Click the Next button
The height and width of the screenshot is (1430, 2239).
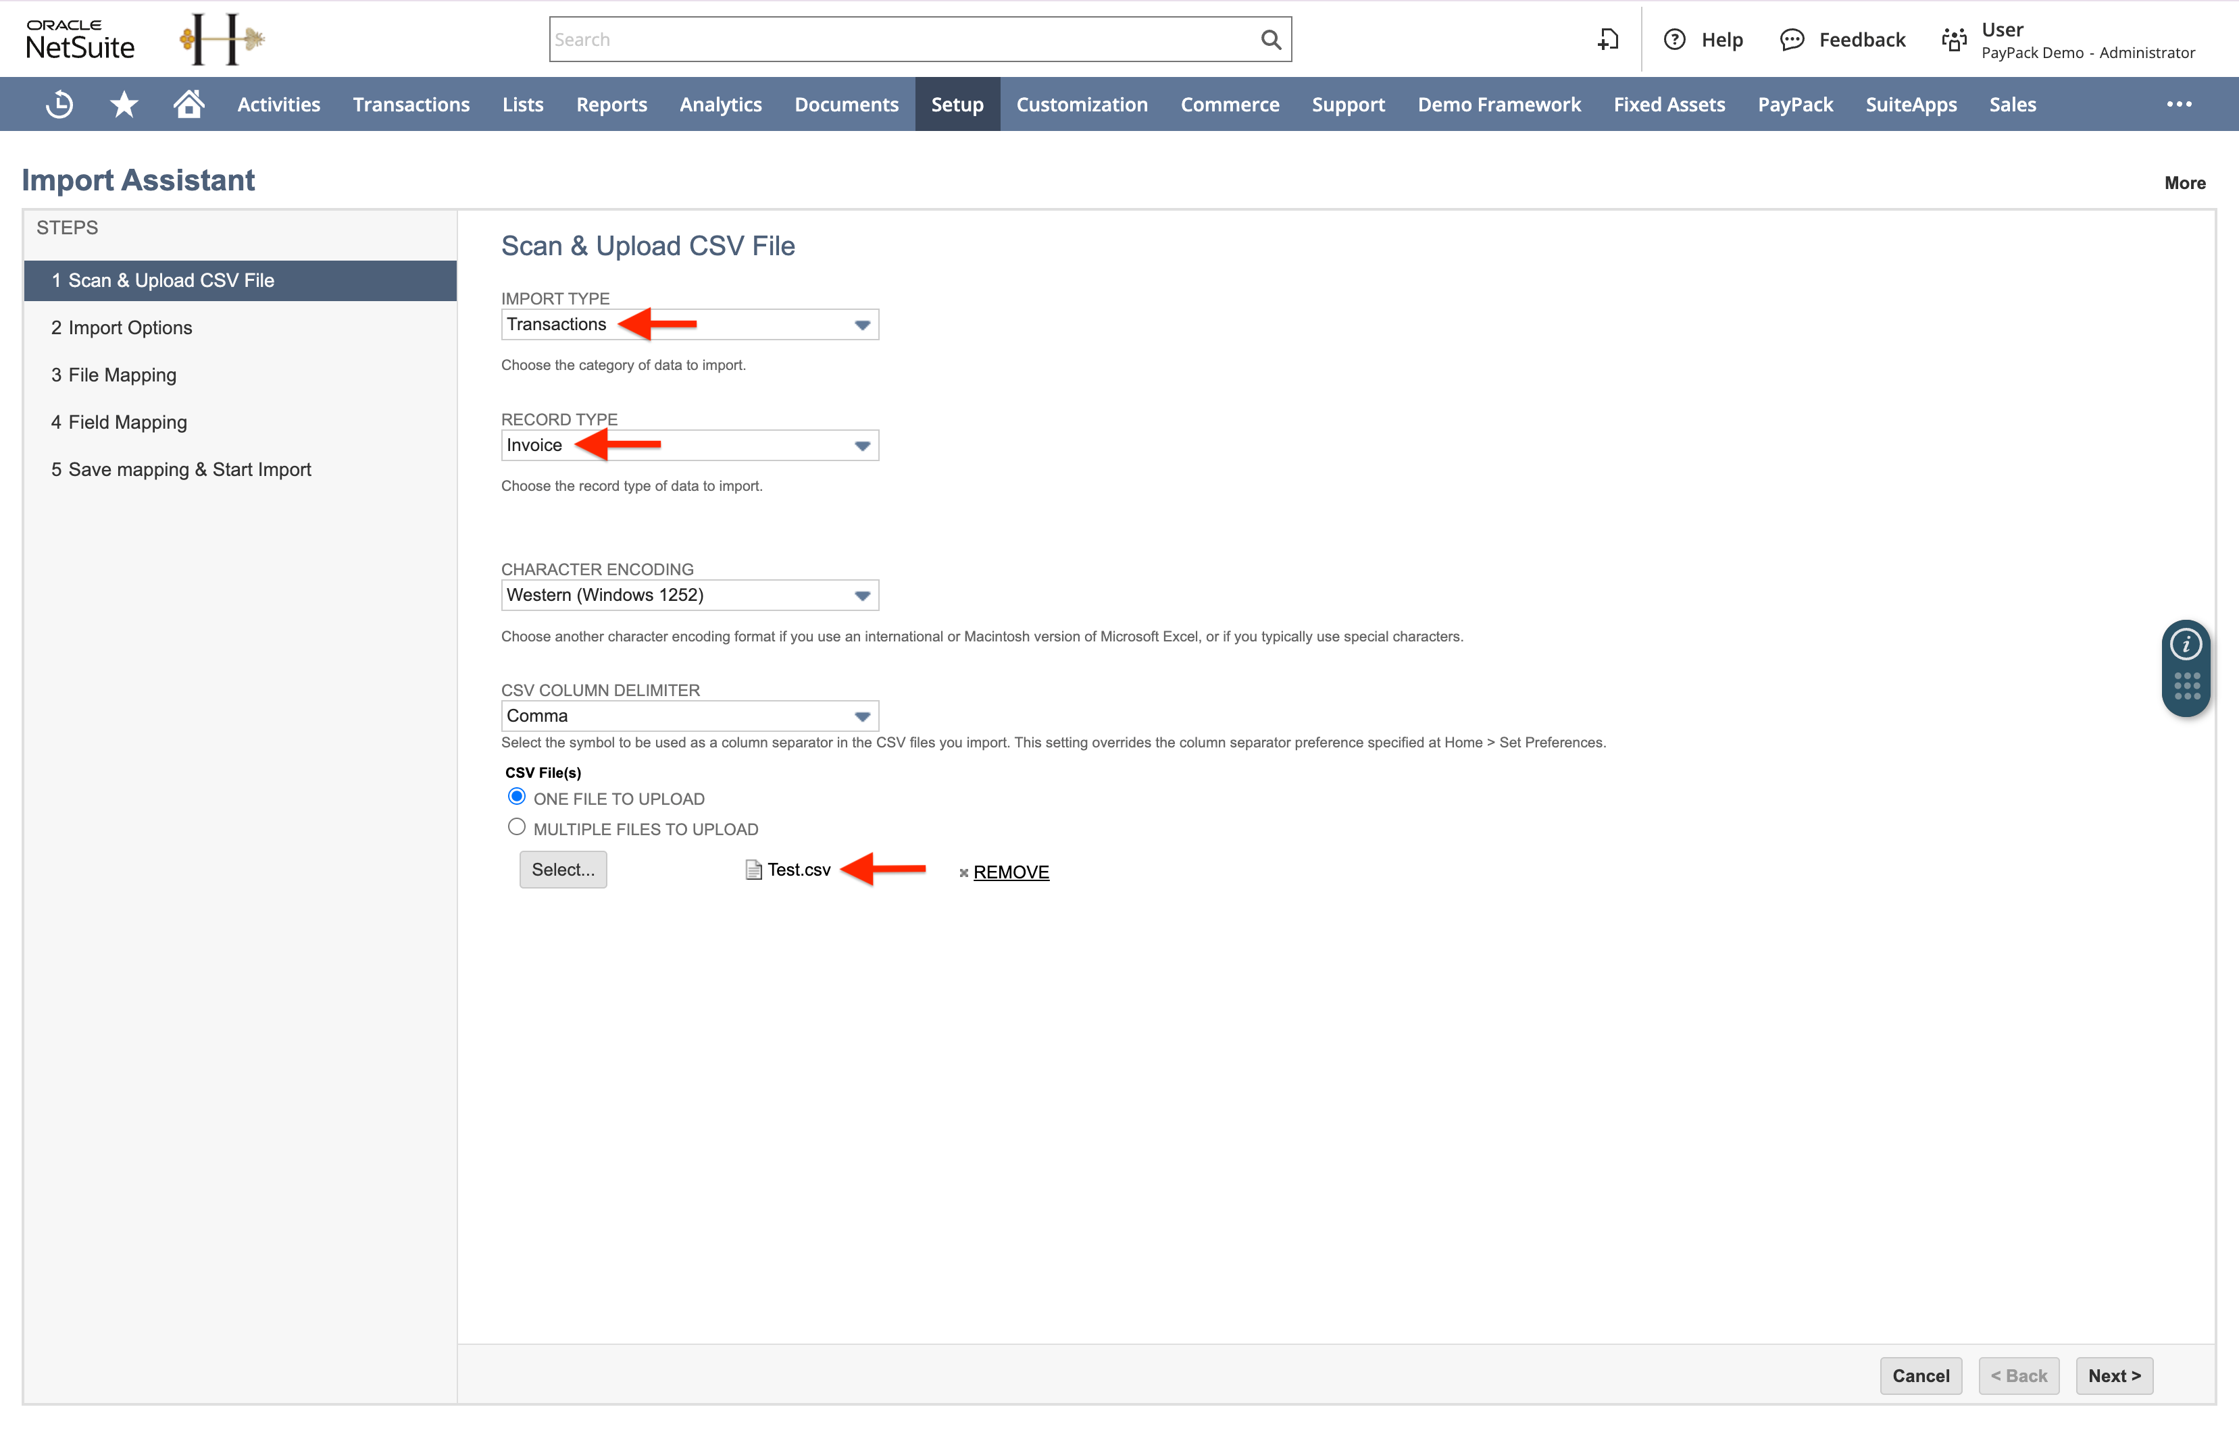(2113, 1376)
